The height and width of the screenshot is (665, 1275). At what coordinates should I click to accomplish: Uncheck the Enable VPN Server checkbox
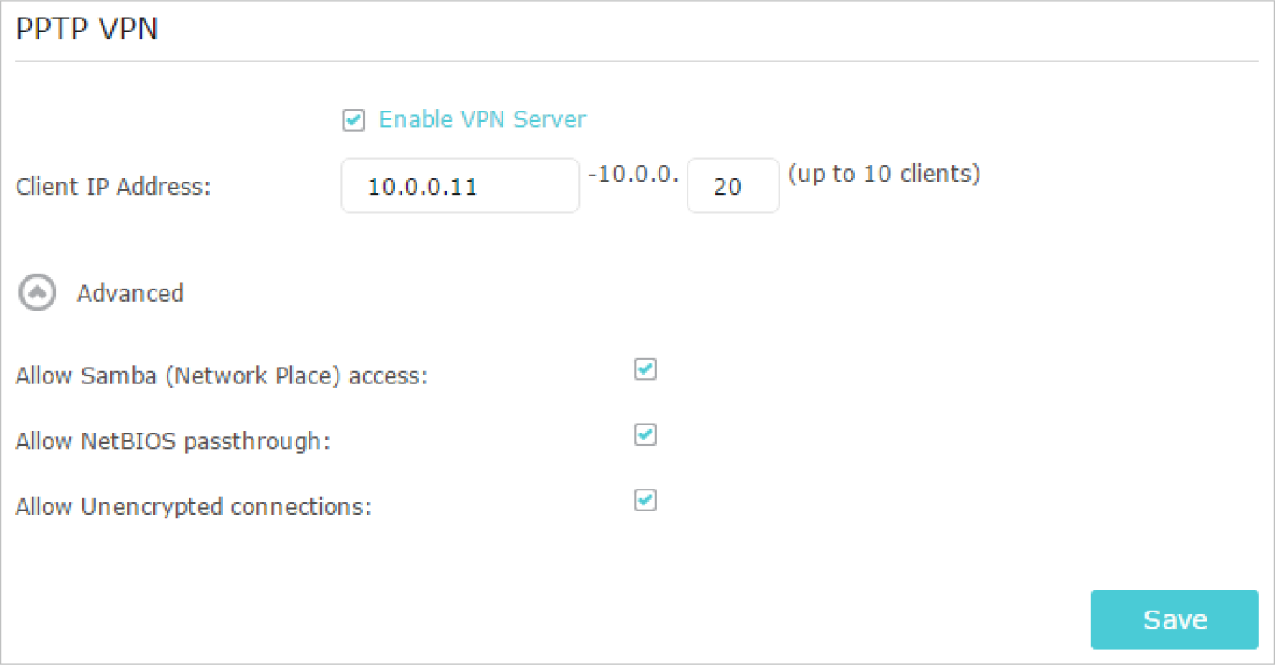(x=353, y=120)
